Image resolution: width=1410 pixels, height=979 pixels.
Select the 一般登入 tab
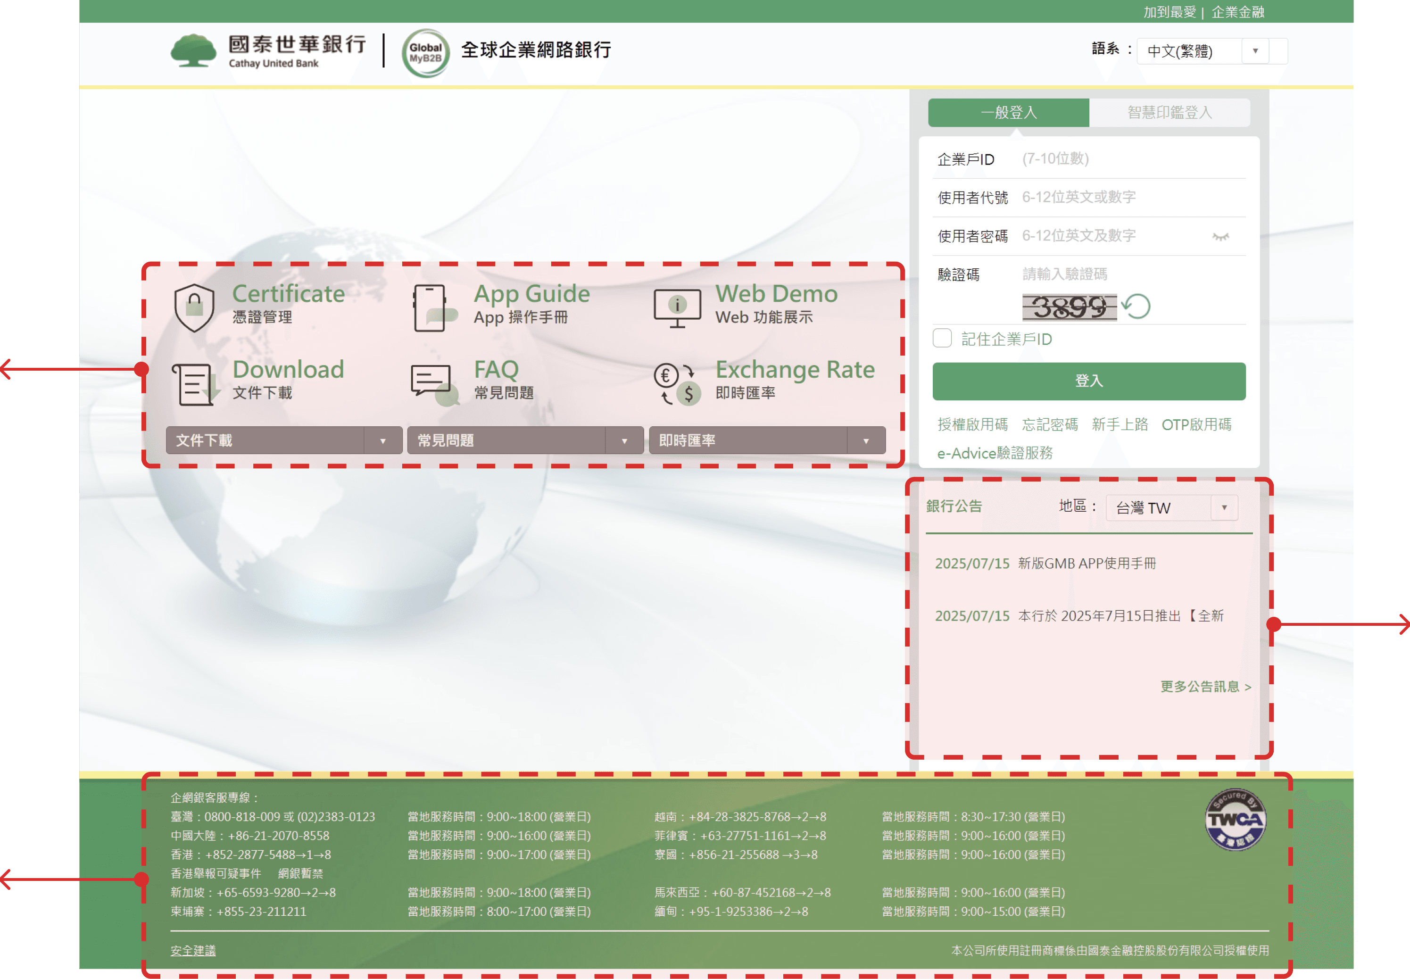(x=1008, y=112)
